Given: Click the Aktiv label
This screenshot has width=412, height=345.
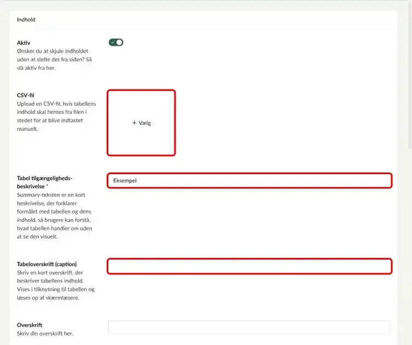Looking at the screenshot, I should pyautogui.click(x=24, y=43).
